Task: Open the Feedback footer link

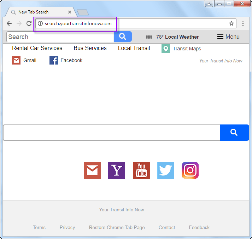Action: (x=199, y=227)
